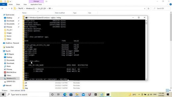This screenshot has width=172, height=97.
Task: Open Microsoft Store from taskbar
Action: [71, 95]
